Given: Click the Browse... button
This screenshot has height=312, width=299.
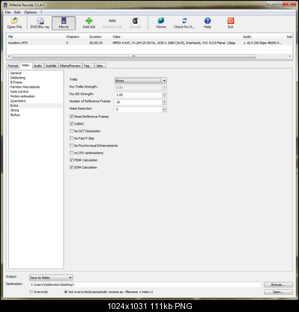Looking at the screenshot, I should point(278,285).
